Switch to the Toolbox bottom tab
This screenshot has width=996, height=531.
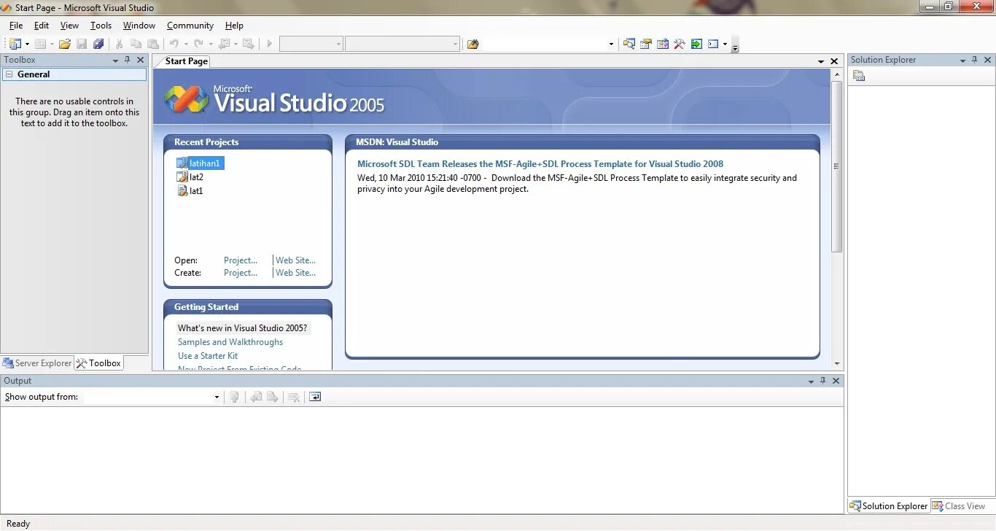98,363
